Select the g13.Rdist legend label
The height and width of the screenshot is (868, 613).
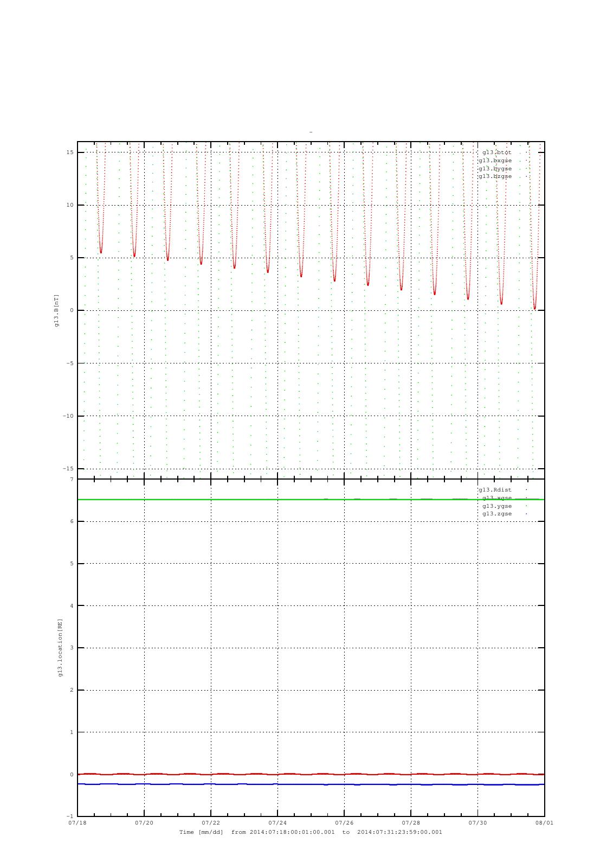[x=495, y=490]
